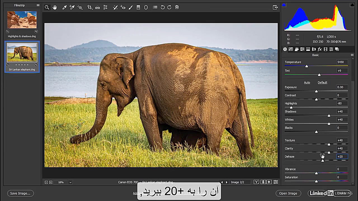The height and width of the screenshot is (201, 358).
Task: Click the Save Image button
Action: (x=20, y=193)
